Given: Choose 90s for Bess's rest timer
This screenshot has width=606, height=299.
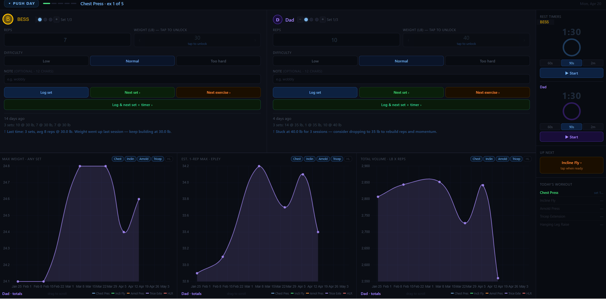Looking at the screenshot, I should click(x=571, y=63).
